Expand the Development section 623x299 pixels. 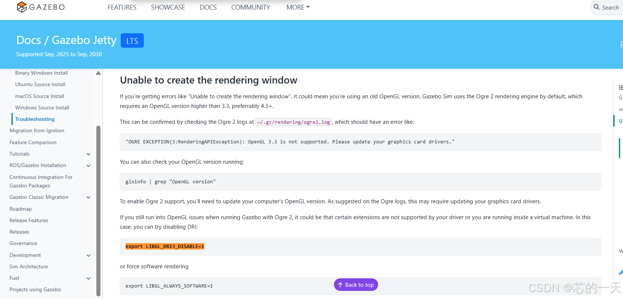pyautogui.click(x=89, y=255)
